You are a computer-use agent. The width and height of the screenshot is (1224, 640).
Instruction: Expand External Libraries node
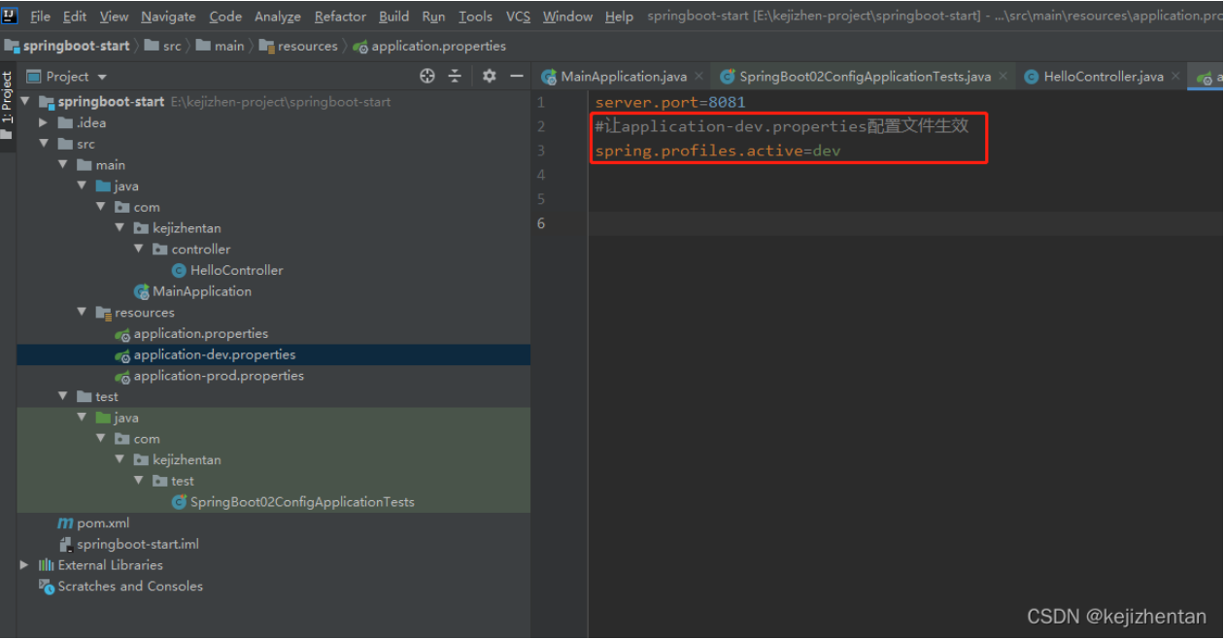(x=24, y=564)
